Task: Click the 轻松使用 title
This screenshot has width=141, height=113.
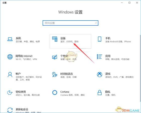Action: coord(21,92)
